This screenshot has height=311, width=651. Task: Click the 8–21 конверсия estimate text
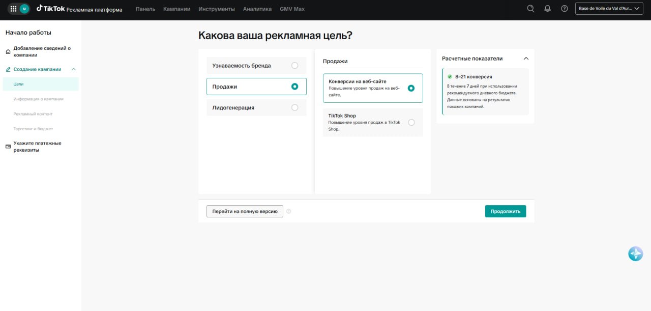(474, 77)
